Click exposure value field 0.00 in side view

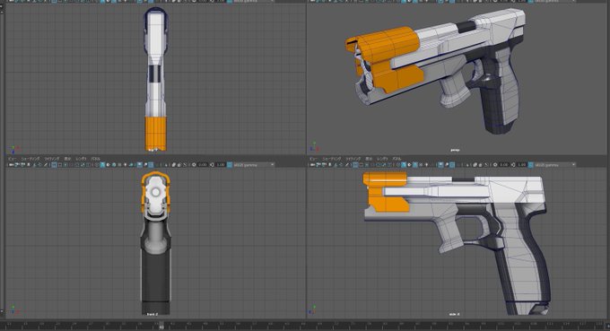pos(504,165)
